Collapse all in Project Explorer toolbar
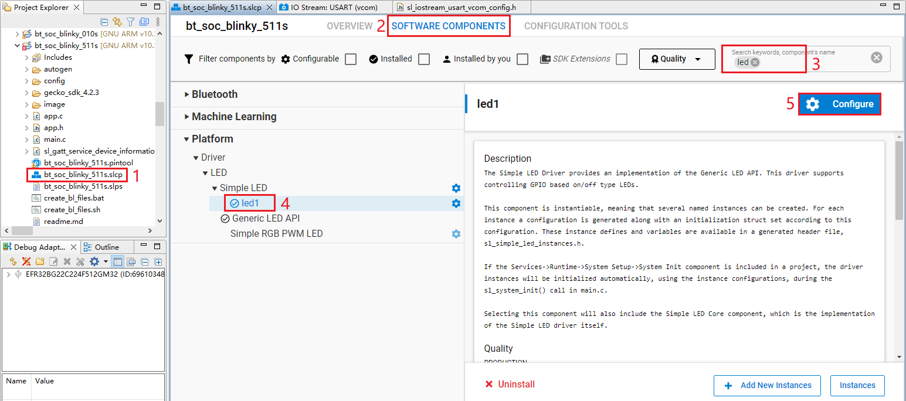 [x=104, y=22]
